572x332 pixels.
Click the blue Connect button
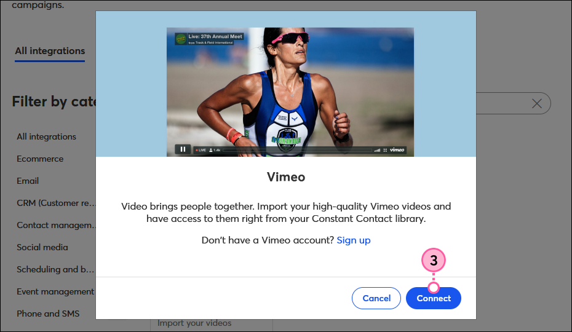tap(434, 298)
